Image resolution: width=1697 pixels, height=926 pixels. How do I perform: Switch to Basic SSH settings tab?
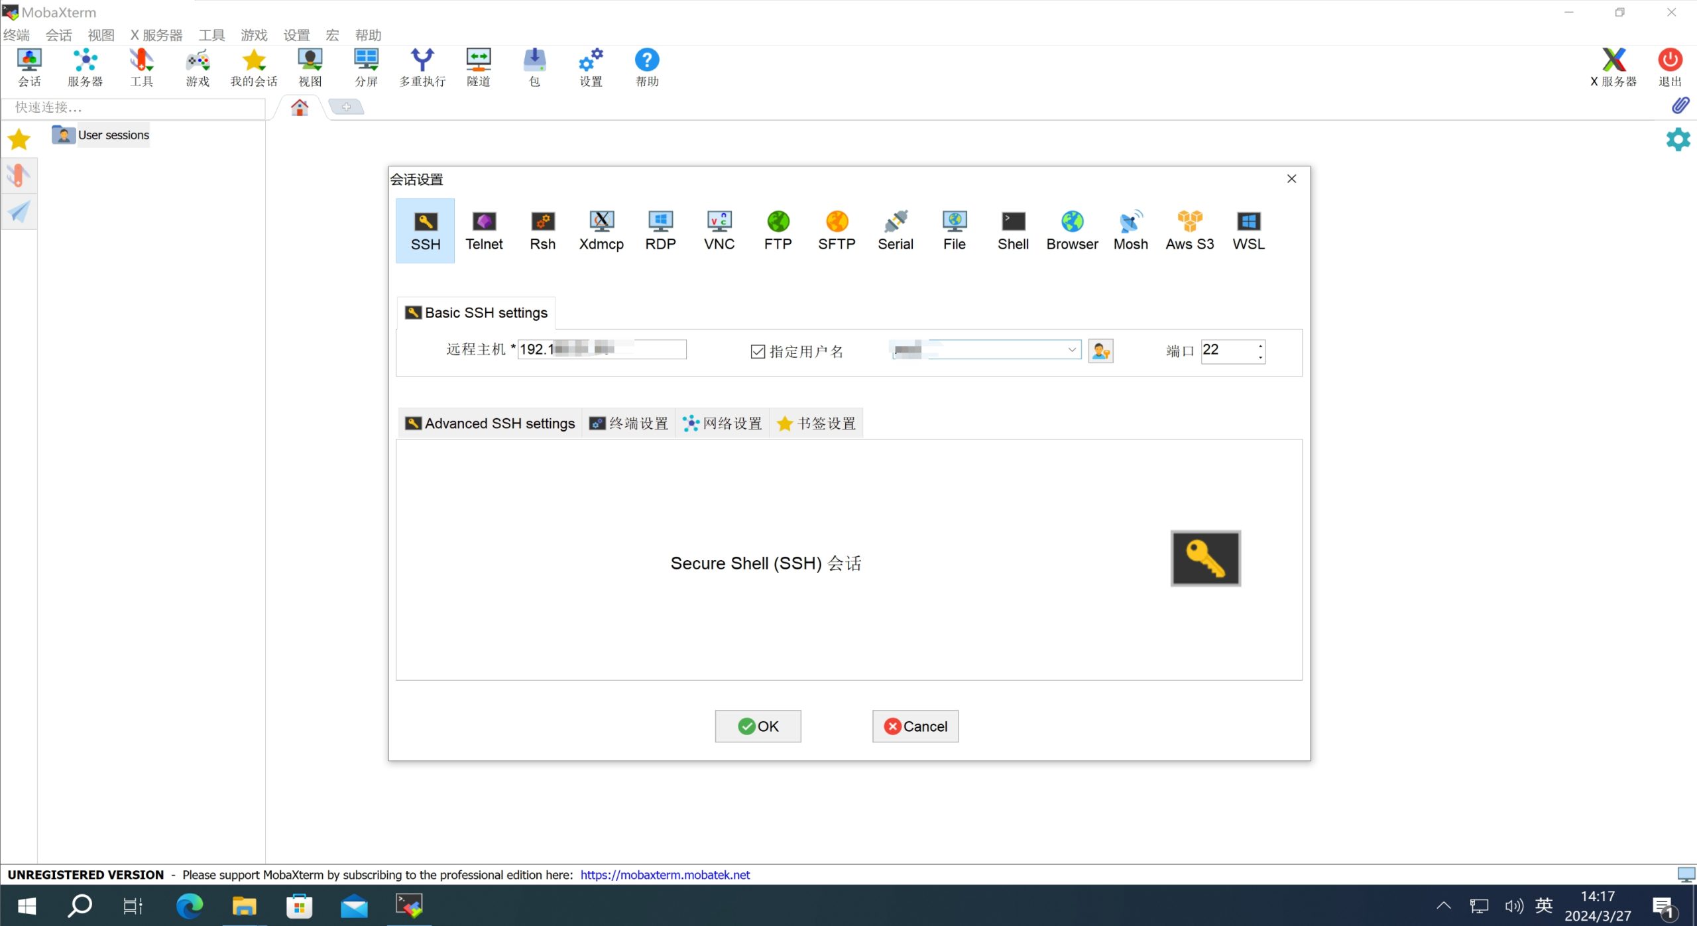coord(477,313)
